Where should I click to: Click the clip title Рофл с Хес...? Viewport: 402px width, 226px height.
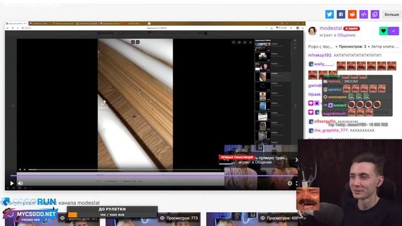(320, 46)
